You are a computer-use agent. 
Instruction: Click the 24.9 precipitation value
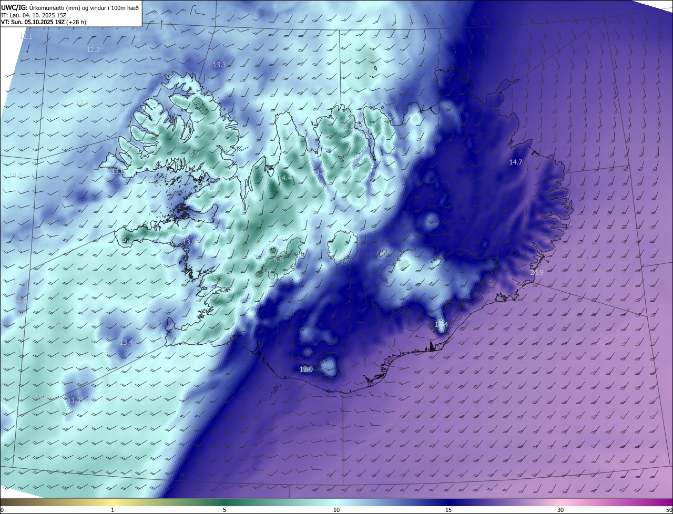[x=537, y=272]
